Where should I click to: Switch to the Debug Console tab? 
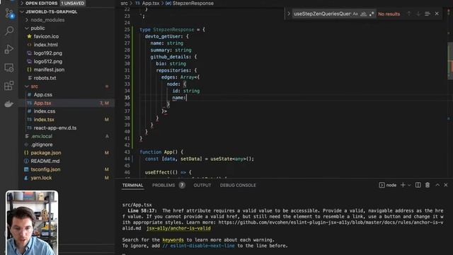[238, 186]
